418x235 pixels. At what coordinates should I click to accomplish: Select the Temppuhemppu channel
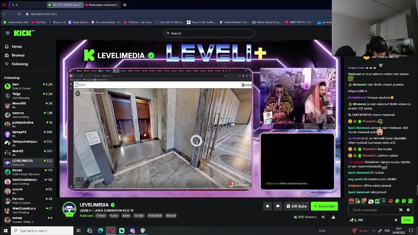pos(28,143)
